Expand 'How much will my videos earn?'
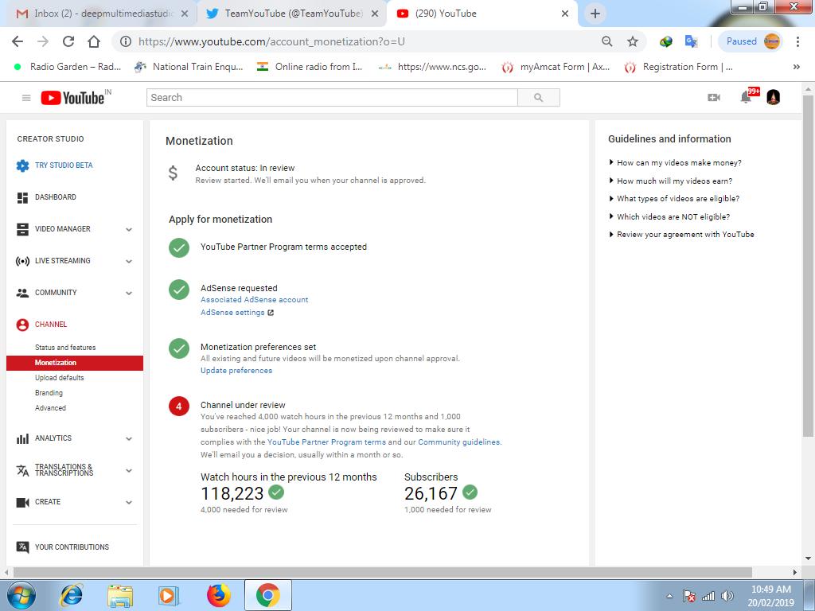815x611 pixels. (670, 181)
